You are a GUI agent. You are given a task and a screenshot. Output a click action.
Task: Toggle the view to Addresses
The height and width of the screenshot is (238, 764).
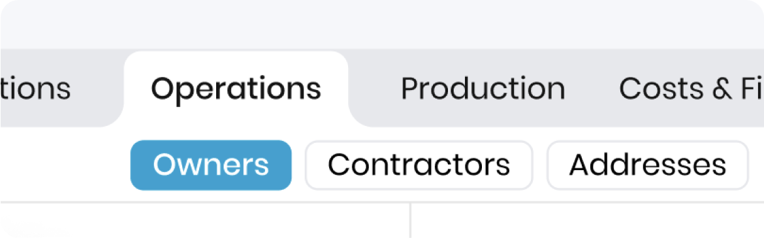point(648,165)
